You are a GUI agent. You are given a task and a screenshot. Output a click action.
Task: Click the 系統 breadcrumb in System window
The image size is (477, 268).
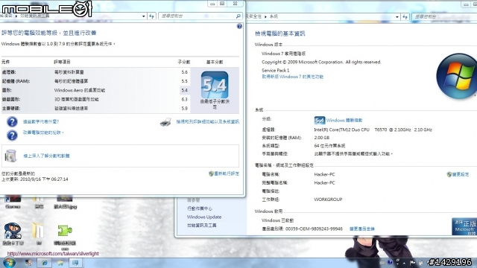click(x=274, y=16)
